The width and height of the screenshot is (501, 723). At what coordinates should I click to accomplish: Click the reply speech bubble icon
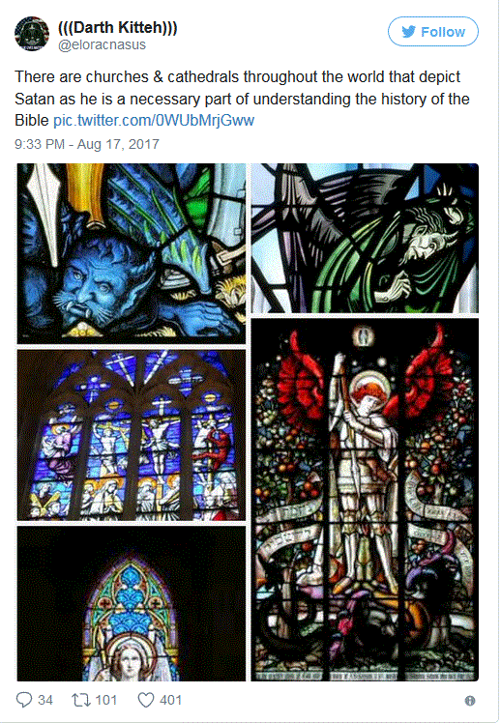pyautogui.click(x=24, y=700)
